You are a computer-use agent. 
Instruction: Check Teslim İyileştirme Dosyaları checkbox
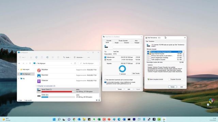coord(148,60)
